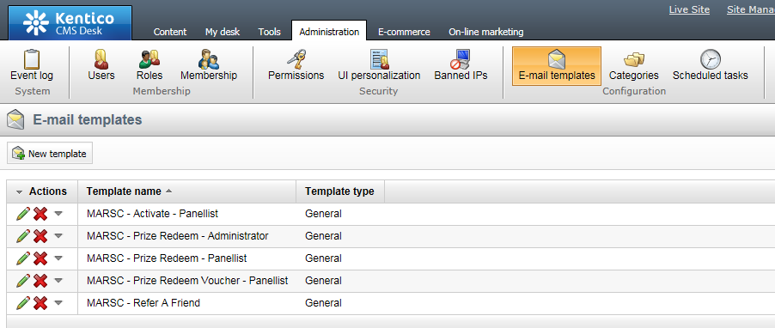Expand actions for Prize Redeem - Administrator row
The height and width of the screenshot is (328, 775).
tap(58, 236)
